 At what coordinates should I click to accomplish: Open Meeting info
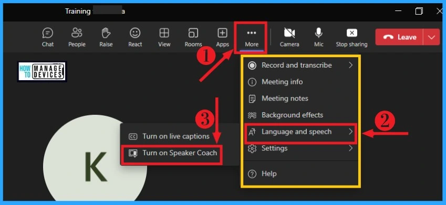pyautogui.click(x=301, y=82)
